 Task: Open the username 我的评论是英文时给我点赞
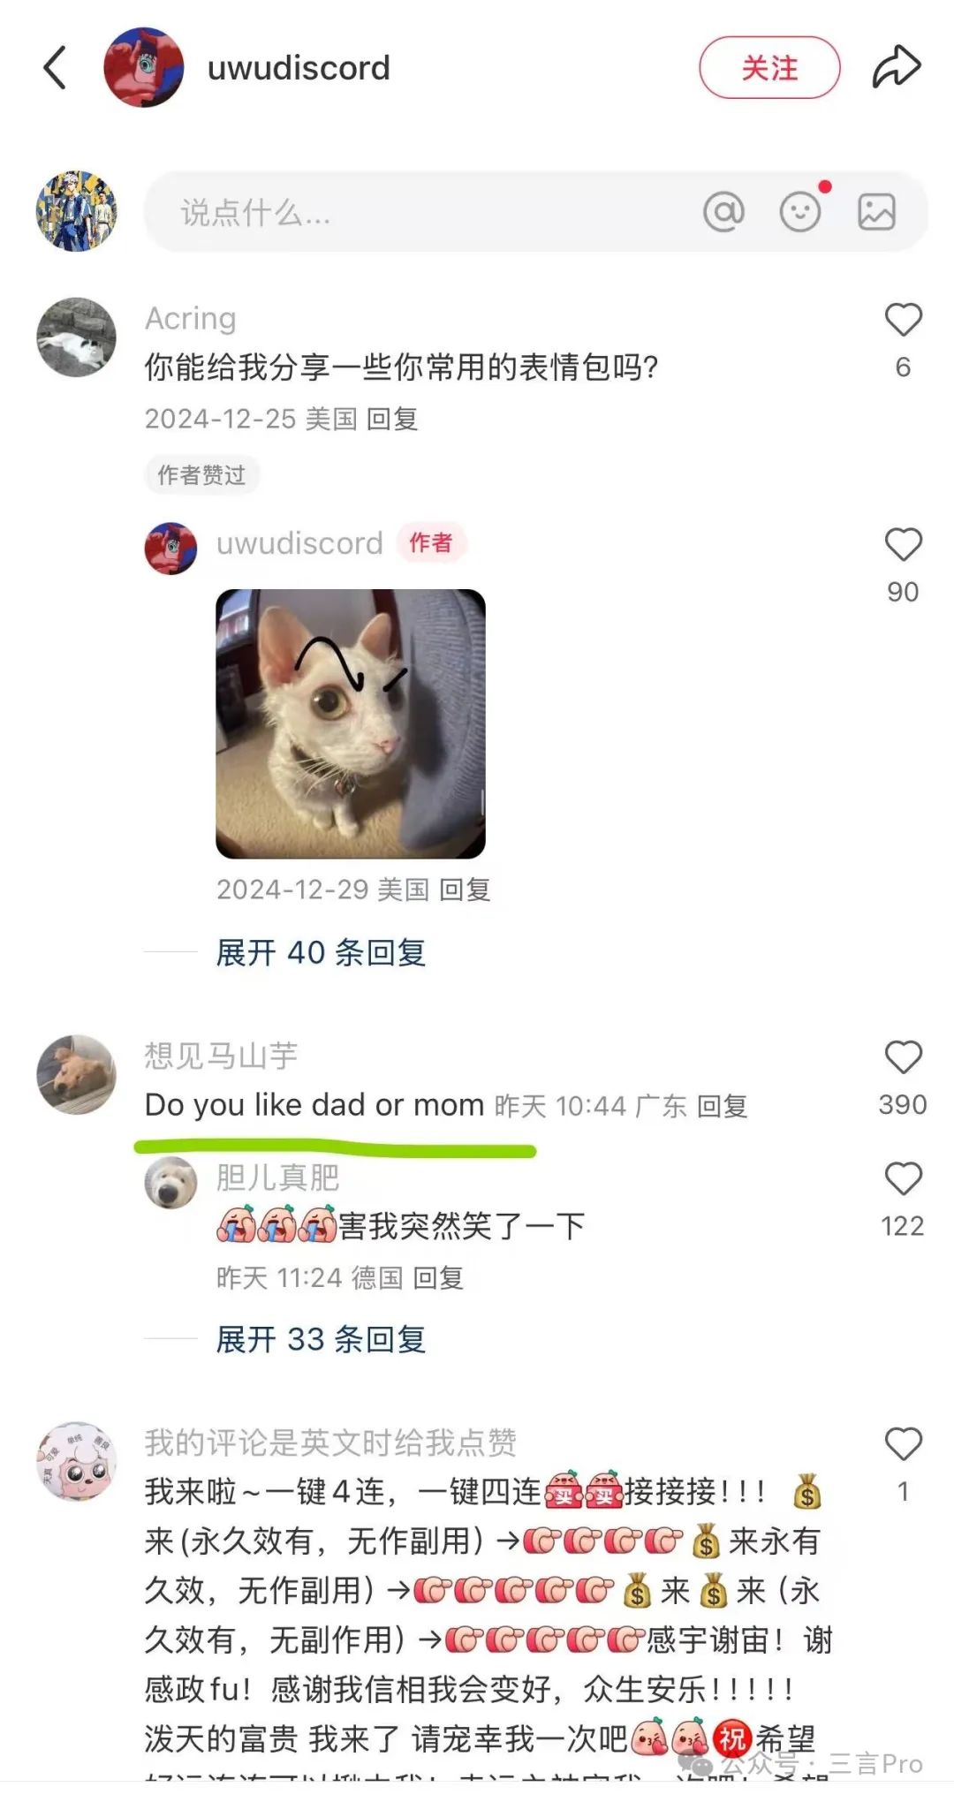coord(330,1442)
